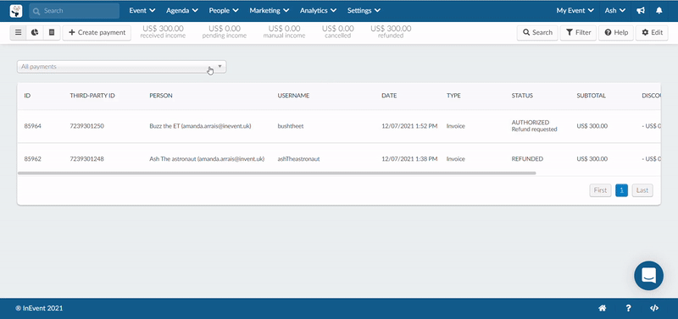678x319 pixels.
Task: Click username ashTheastronaut
Action: tap(298, 159)
